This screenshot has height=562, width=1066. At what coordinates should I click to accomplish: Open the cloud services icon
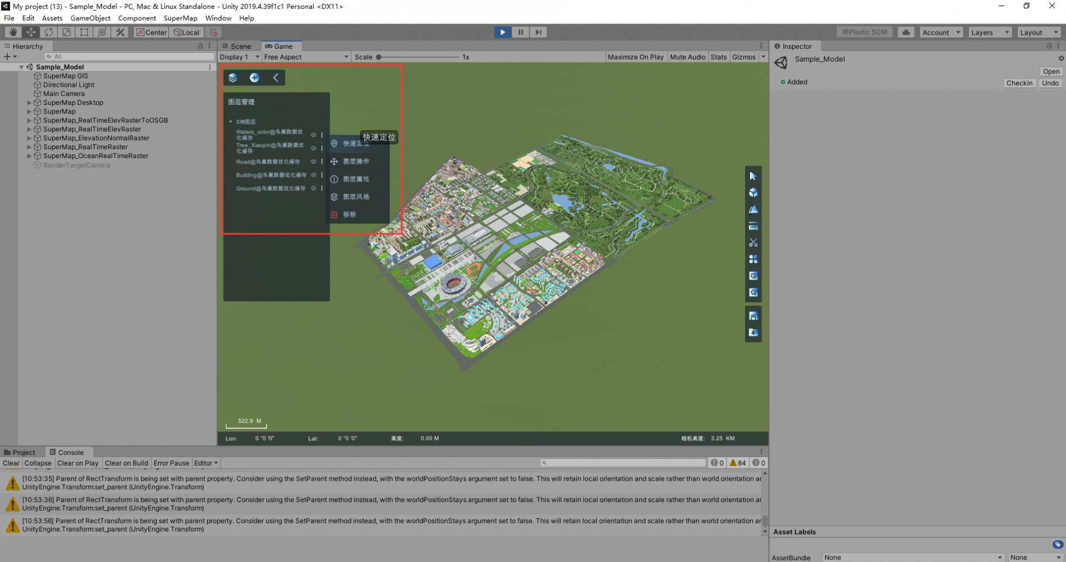click(x=906, y=32)
